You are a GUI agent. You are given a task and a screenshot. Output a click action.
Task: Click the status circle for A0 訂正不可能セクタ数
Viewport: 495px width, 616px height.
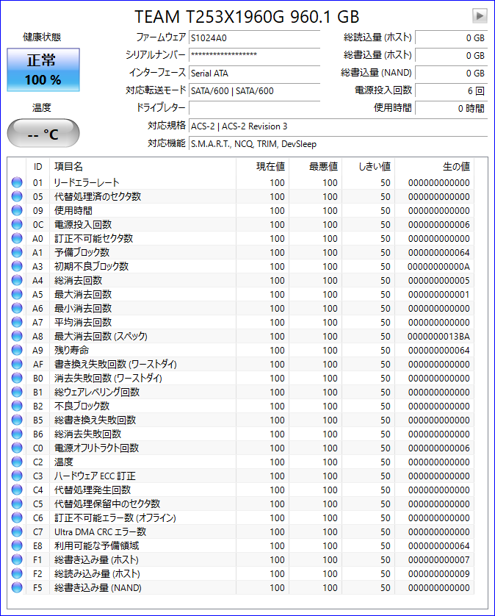(17, 238)
